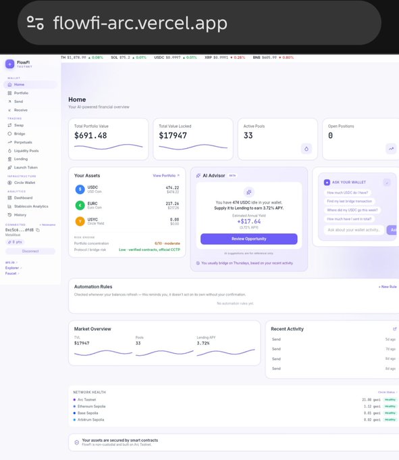Click the Ask Your Wallet square icon
The image size is (399, 460).
327,182
